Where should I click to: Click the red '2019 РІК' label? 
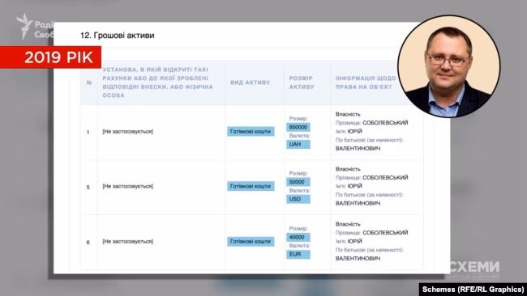pyautogui.click(x=50, y=57)
